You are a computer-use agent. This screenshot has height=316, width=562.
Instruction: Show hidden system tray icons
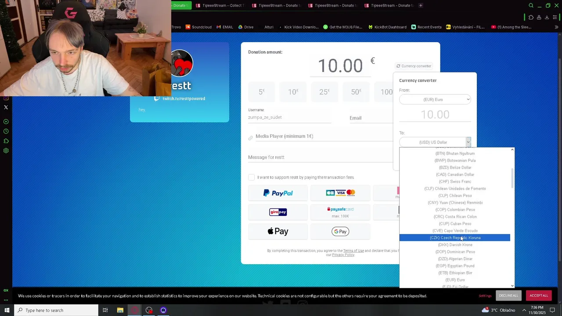coord(524,310)
